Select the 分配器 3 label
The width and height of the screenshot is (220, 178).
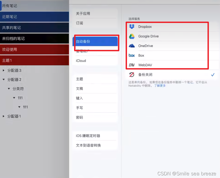tap(14, 70)
